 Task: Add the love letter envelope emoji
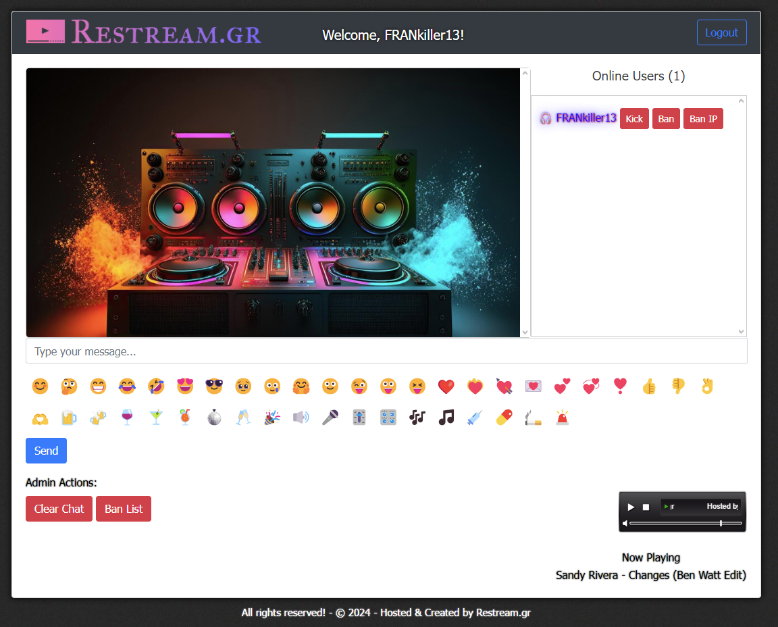(534, 386)
